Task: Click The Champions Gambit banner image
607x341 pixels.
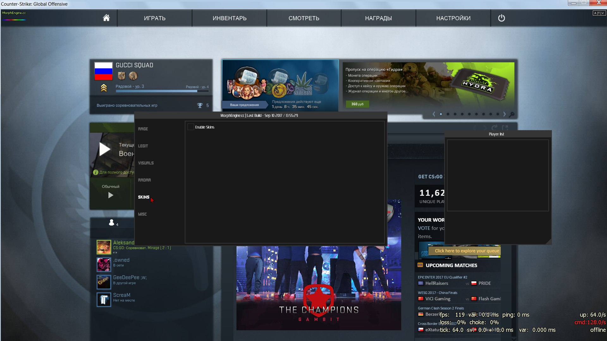Action: point(319,288)
